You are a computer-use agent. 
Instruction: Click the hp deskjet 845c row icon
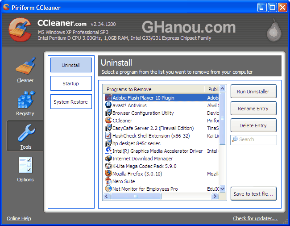(x=108, y=143)
